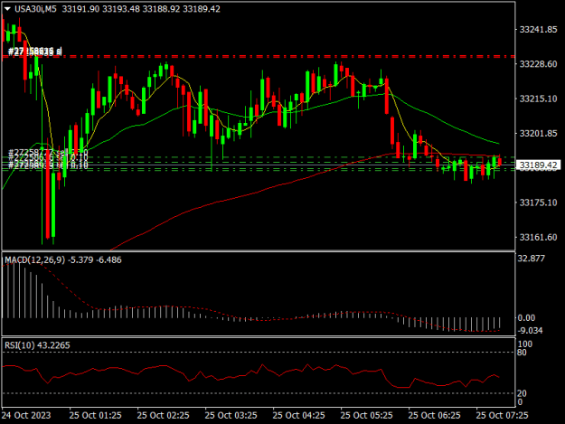Viewport: 565px width, 424px height.
Task: Select the 25 Oct 04:25 time label
Action: pyautogui.click(x=298, y=415)
